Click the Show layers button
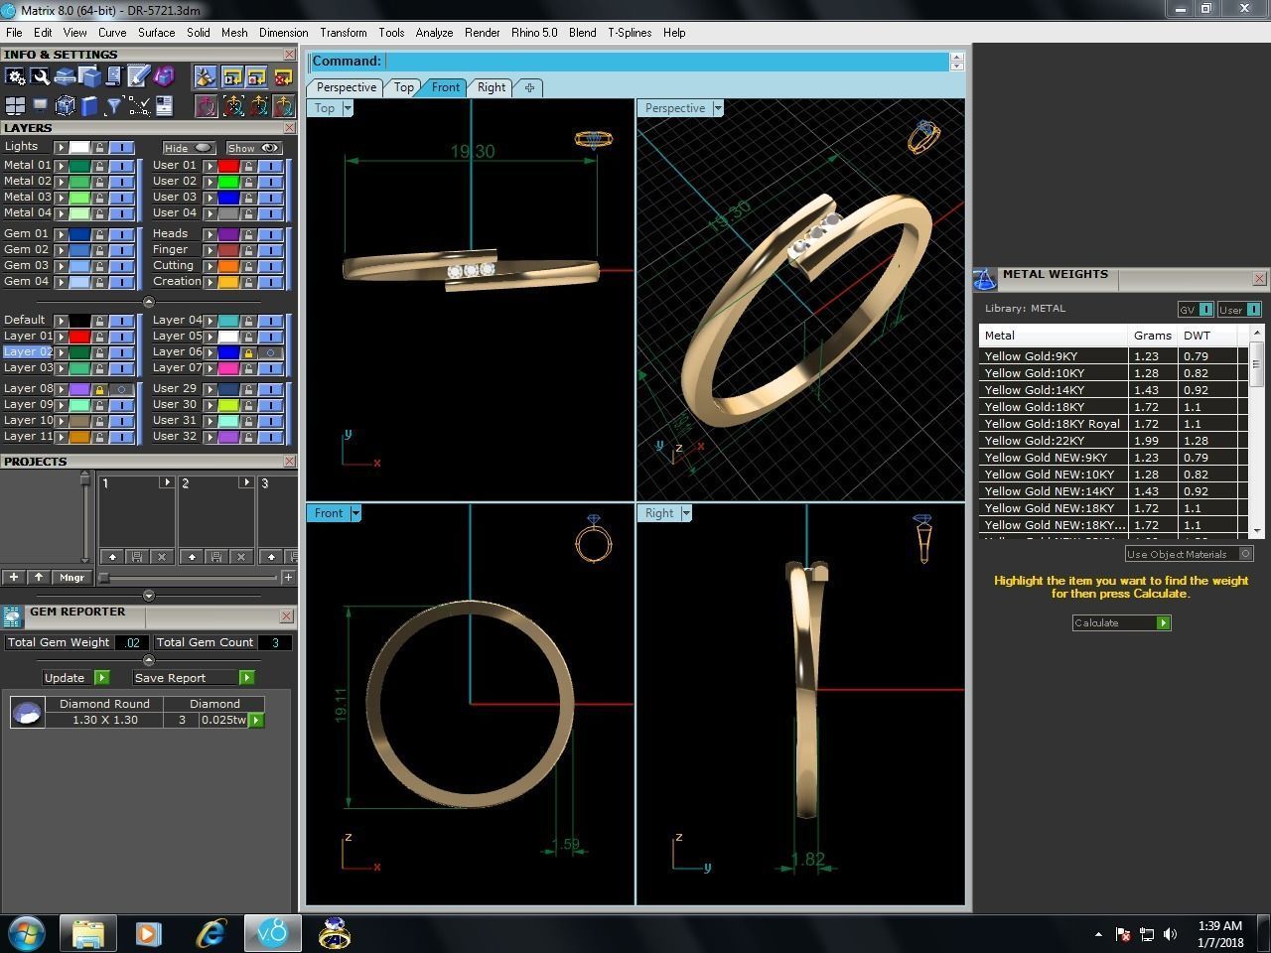This screenshot has height=953, width=1271. pyautogui.click(x=254, y=148)
